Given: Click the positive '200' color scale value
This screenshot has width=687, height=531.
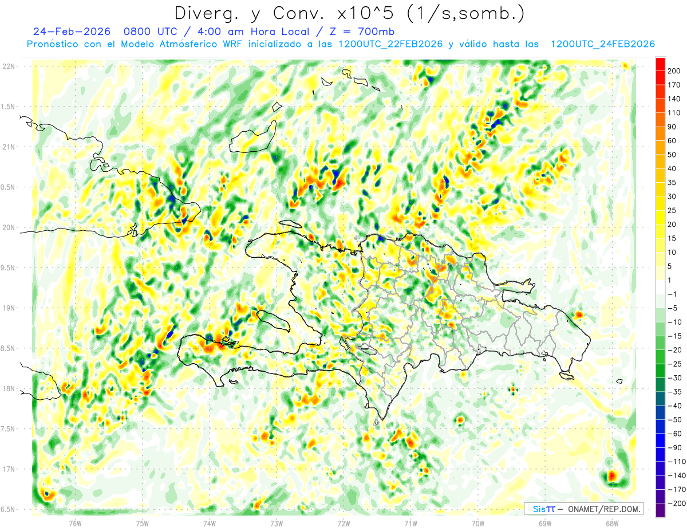Looking at the screenshot, I should (674, 71).
